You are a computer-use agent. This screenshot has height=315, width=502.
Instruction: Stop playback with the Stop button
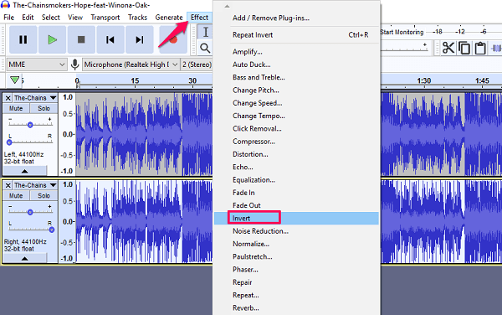(81, 39)
